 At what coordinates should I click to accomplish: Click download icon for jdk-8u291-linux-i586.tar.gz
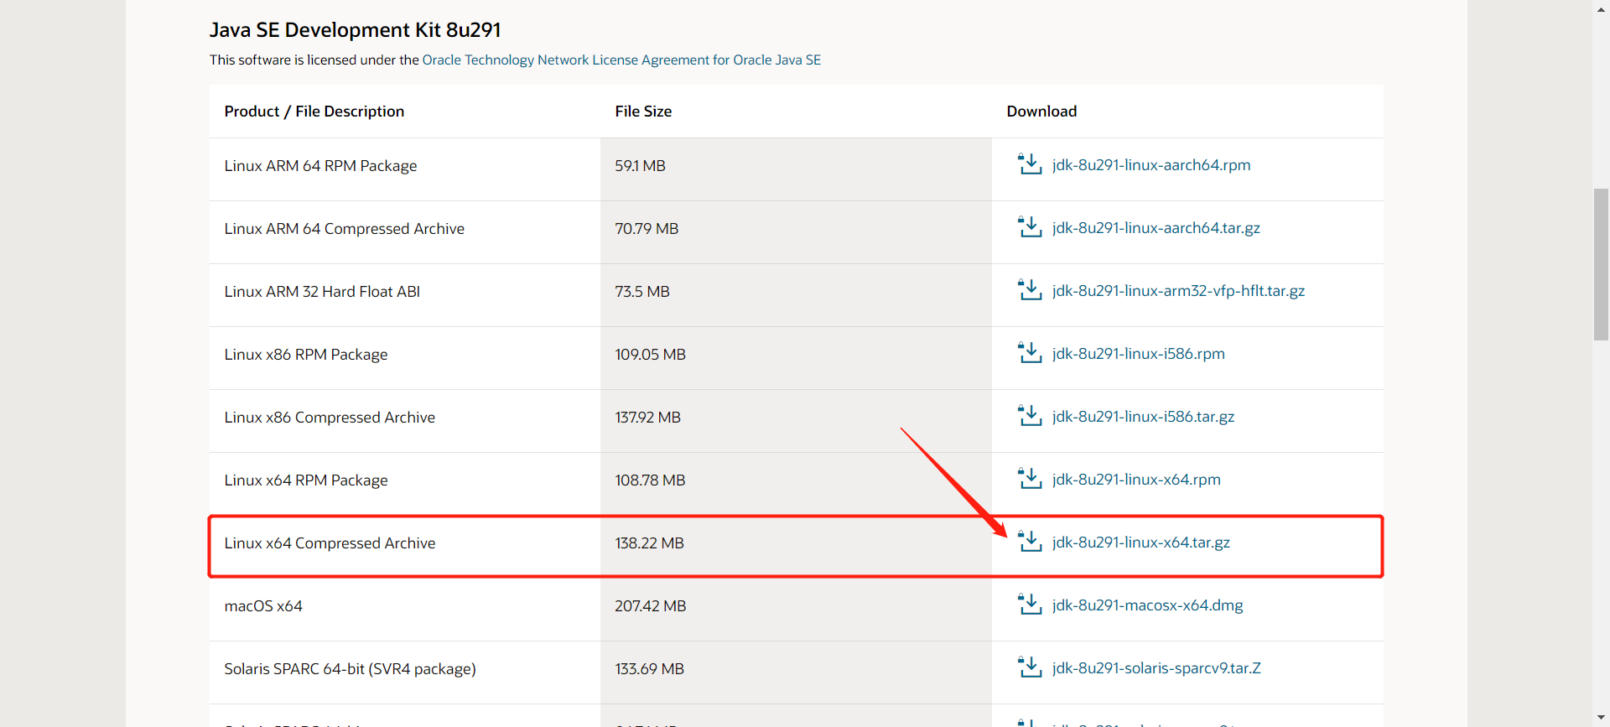pos(1030,416)
